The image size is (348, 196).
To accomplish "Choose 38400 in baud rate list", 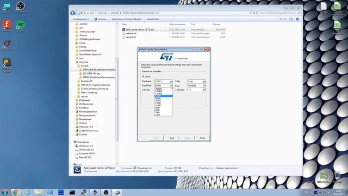I will point(164,101).
